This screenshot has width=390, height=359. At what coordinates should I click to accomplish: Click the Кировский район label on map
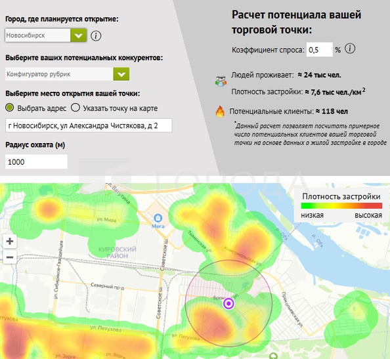click(117, 252)
